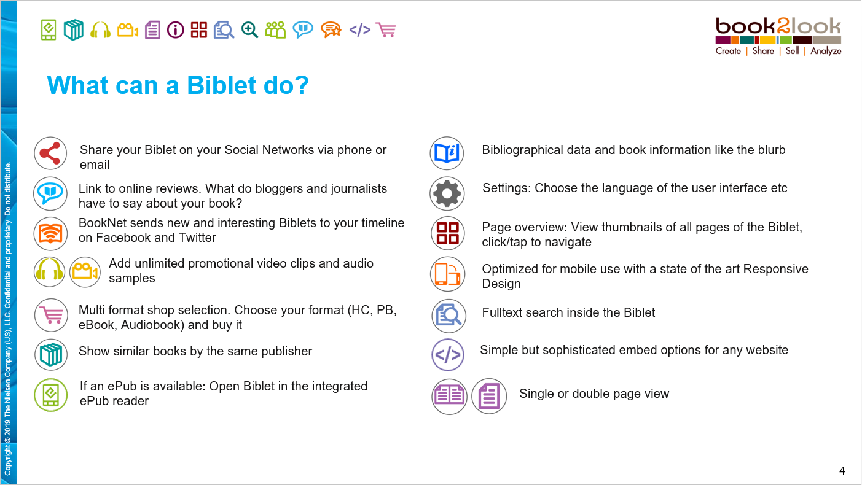
Task: Click the What can a Biblet do? heading
Action: 178,85
